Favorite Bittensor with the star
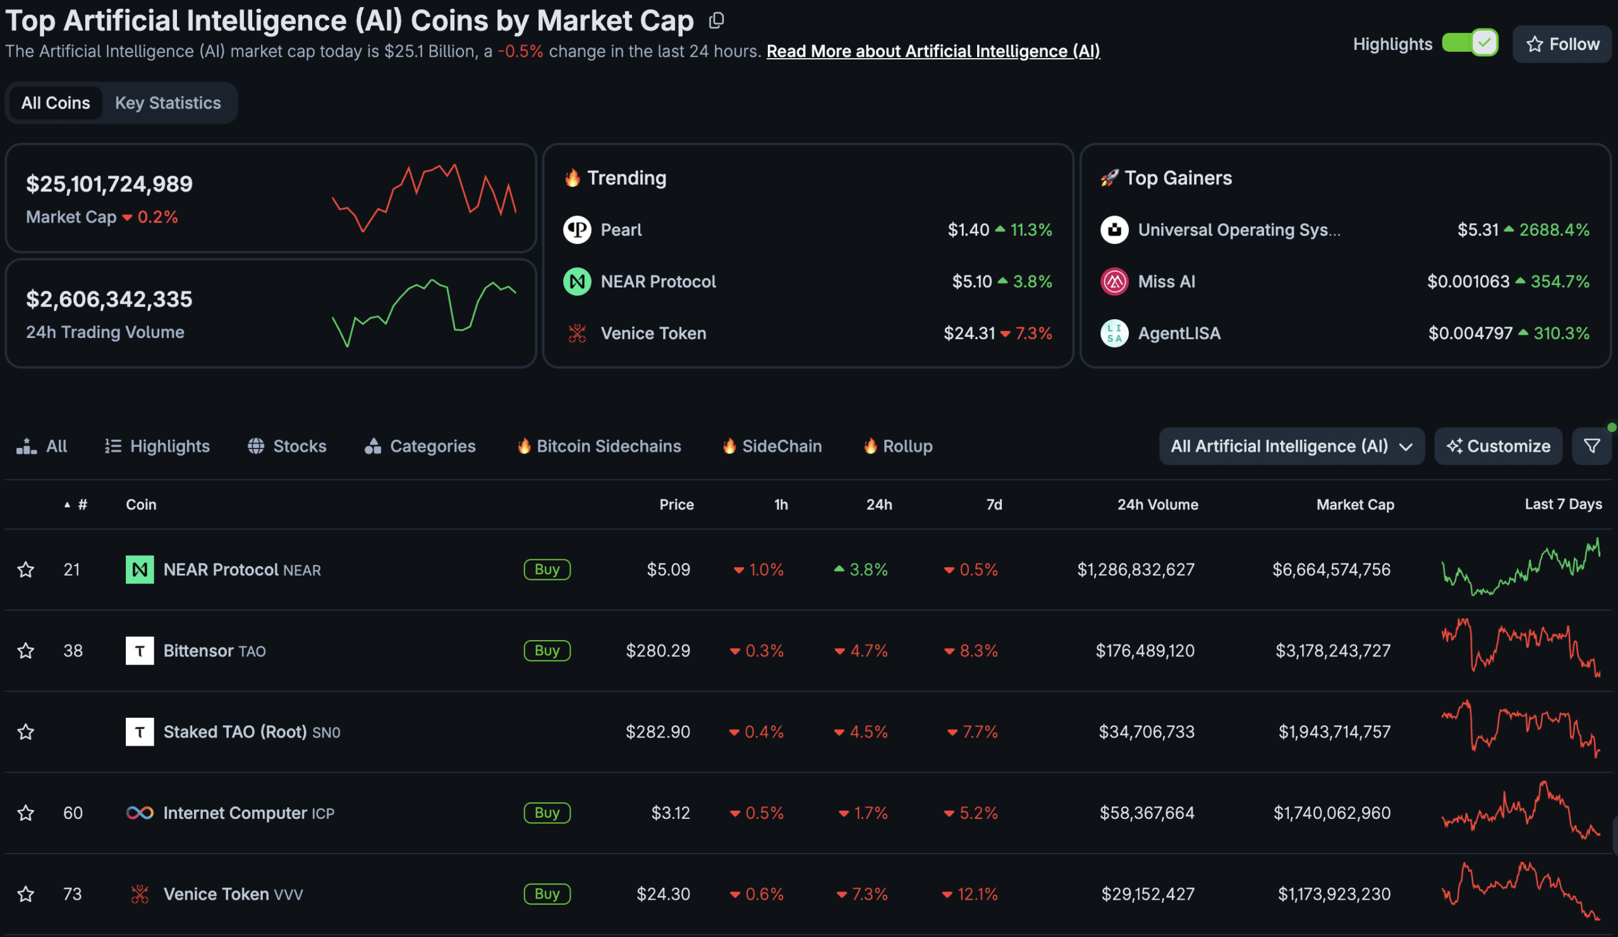This screenshot has height=937, width=1618. tap(26, 651)
